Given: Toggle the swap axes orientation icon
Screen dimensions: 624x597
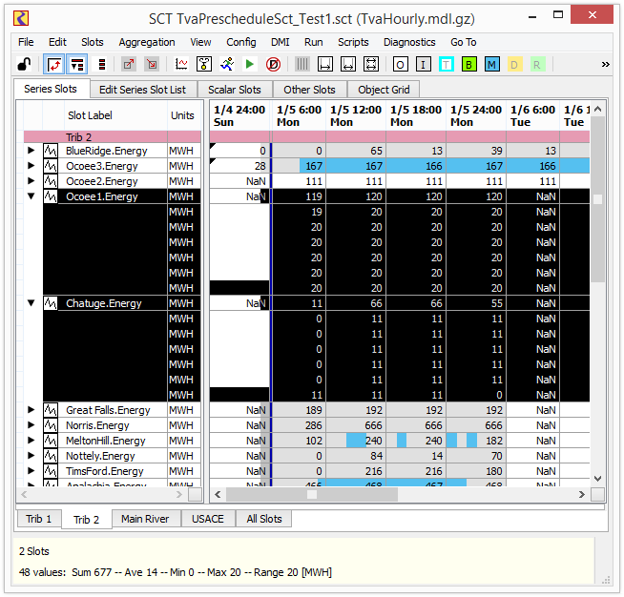Looking at the screenshot, I should pyautogui.click(x=53, y=64).
